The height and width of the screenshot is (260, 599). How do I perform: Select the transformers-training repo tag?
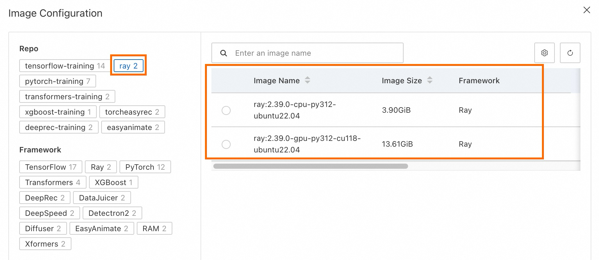[67, 97]
